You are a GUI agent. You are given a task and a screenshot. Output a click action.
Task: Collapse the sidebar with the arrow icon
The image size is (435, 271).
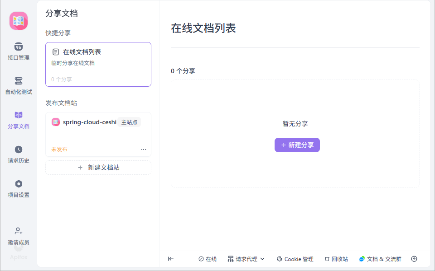tap(171, 259)
